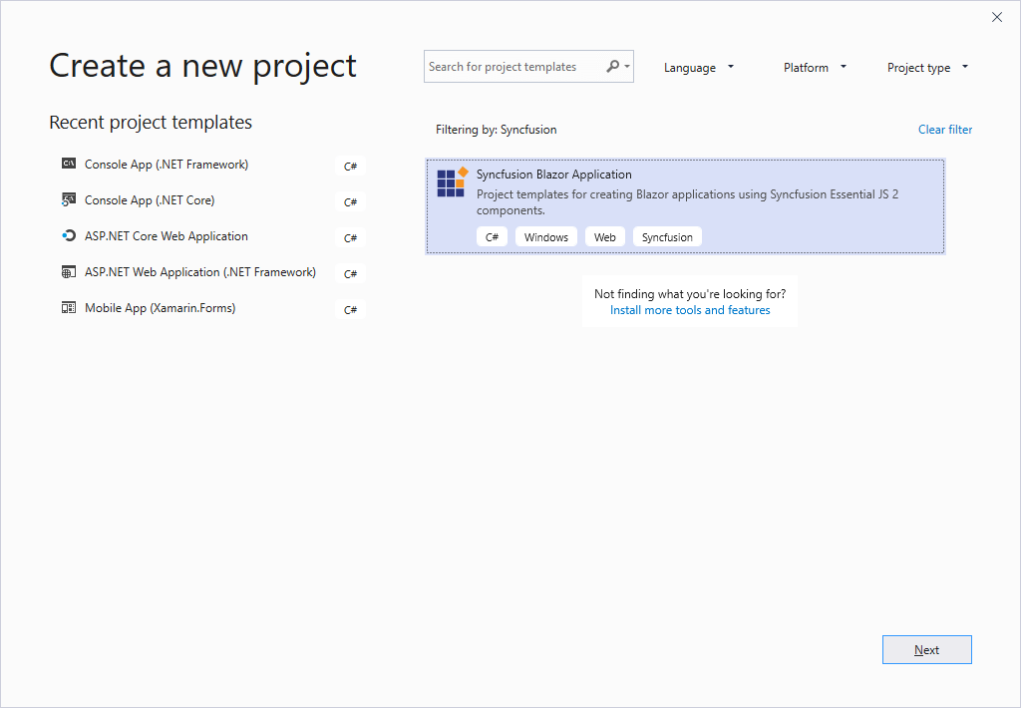Click the search magnifier icon
1021x708 pixels.
(x=612, y=67)
